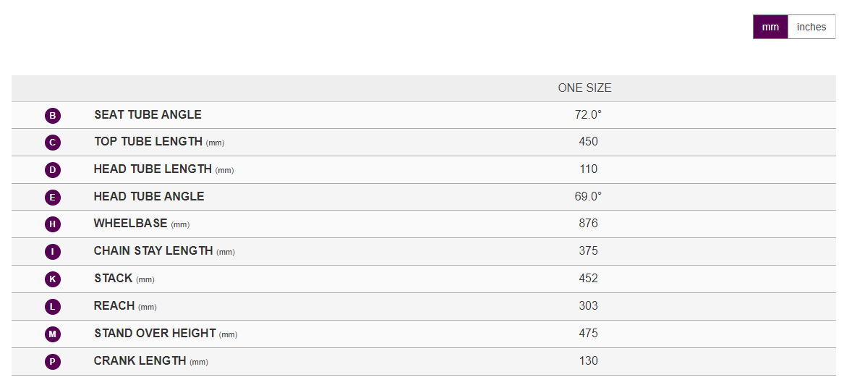The image size is (844, 385).
Task: Click the B seat tube angle badge
Action: [53, 116]
